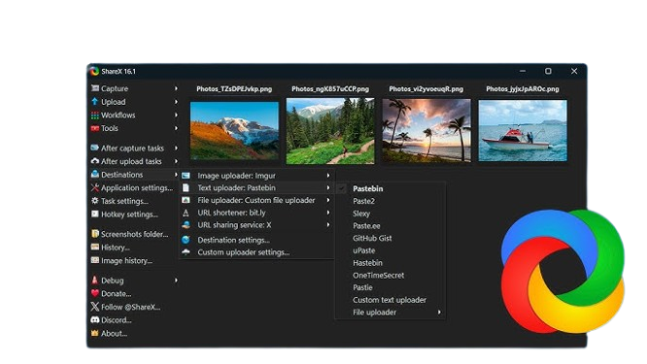Expand the Workflows submenu arrow
647x364 pixels.
tap(176, 115)
